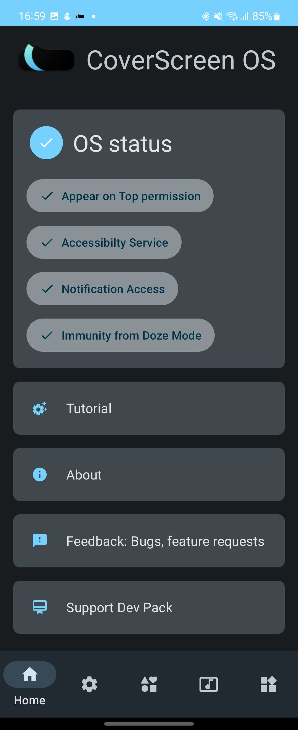298x730 pixels.
Task: Toggle Accessibilty Service chip
Action: (104, 242)
